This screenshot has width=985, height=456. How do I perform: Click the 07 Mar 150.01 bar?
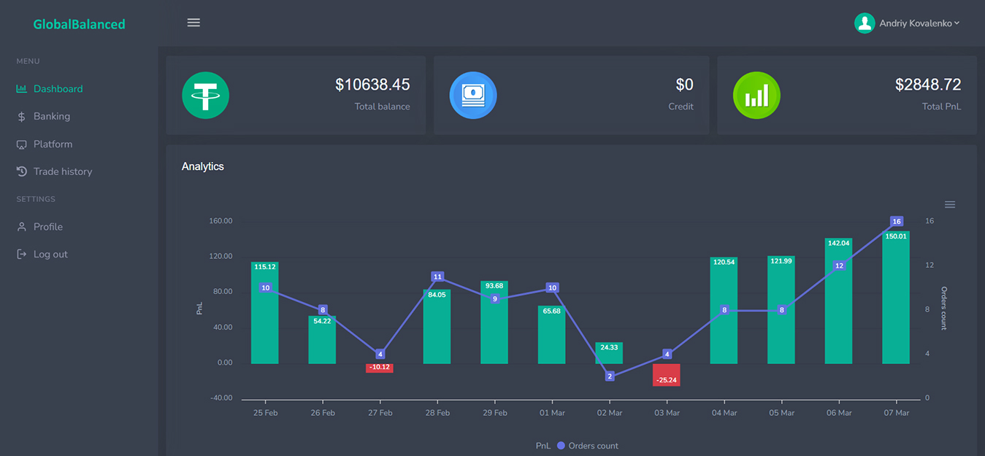(896, 306)
